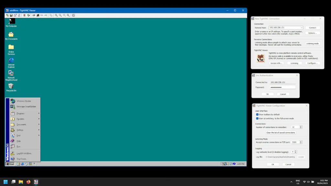
Task: Click the Configure... button
Action: pyautogui.click(x=313, y=63)
